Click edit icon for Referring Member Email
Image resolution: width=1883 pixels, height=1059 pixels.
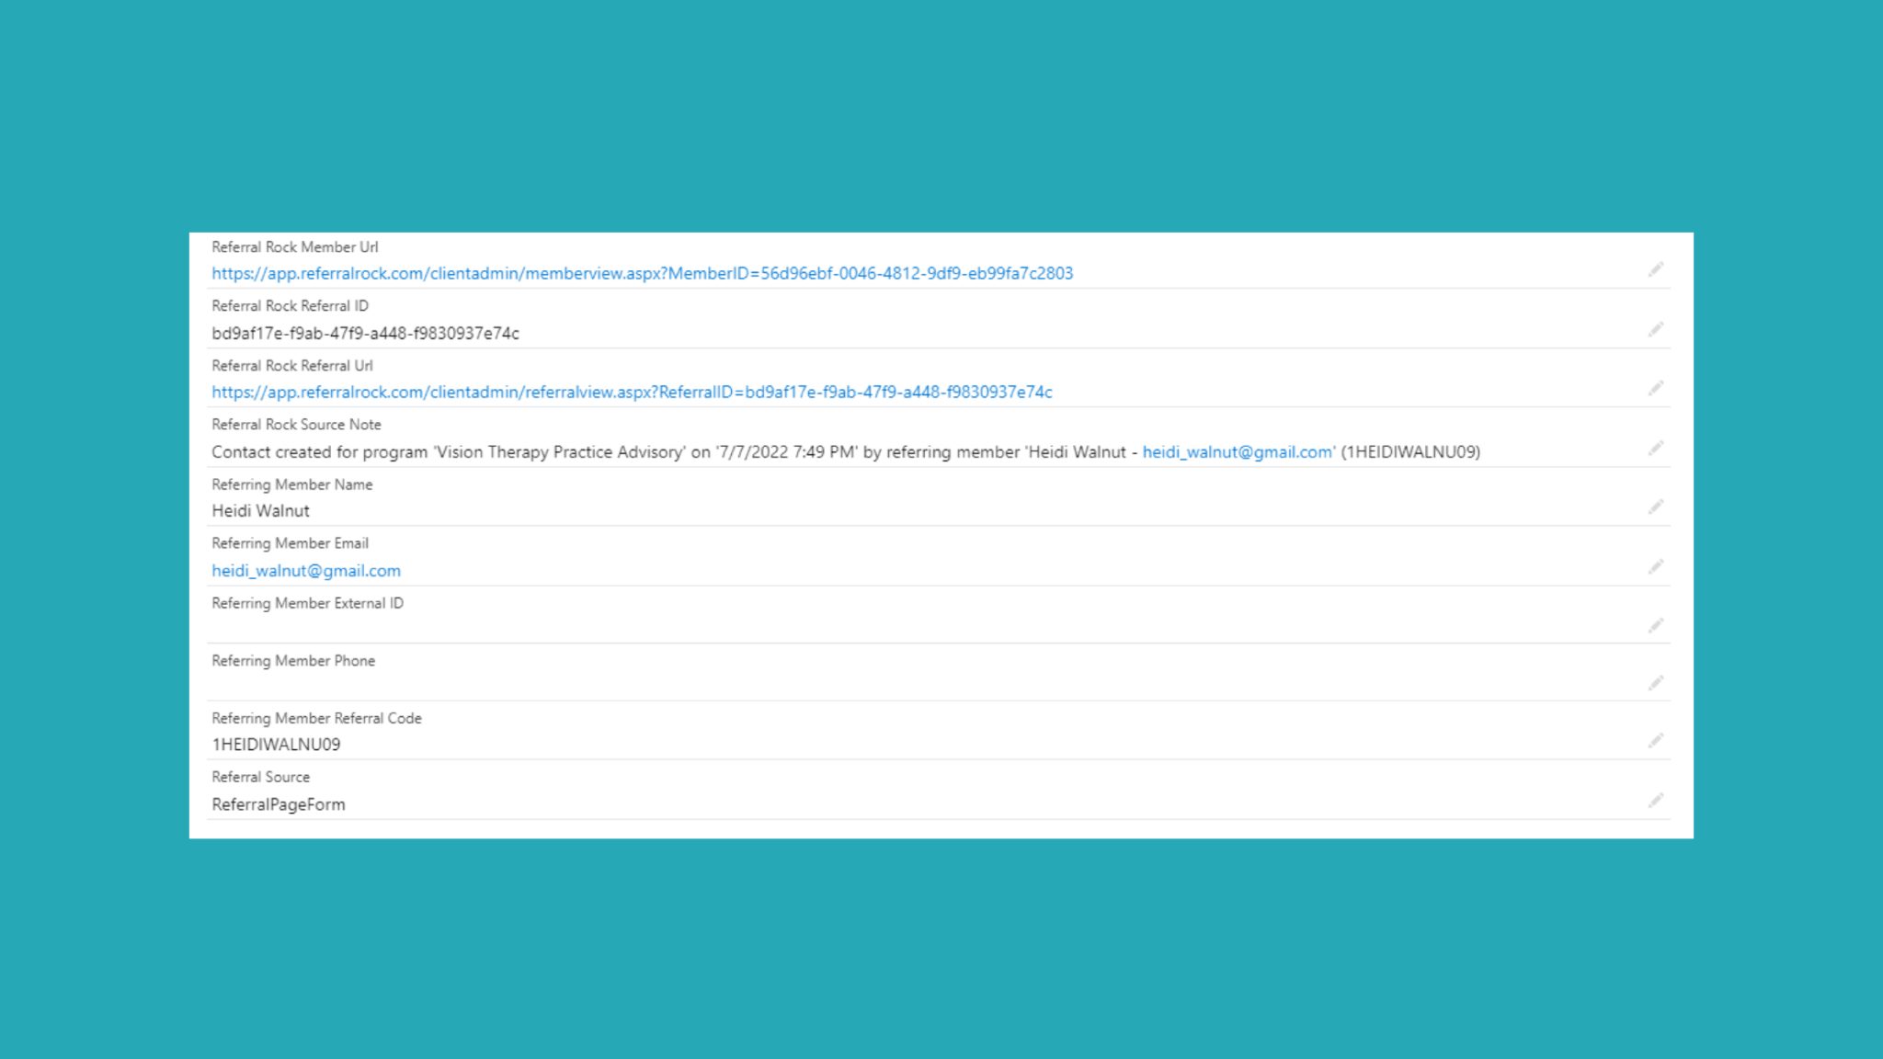(x=1657, y=566)
